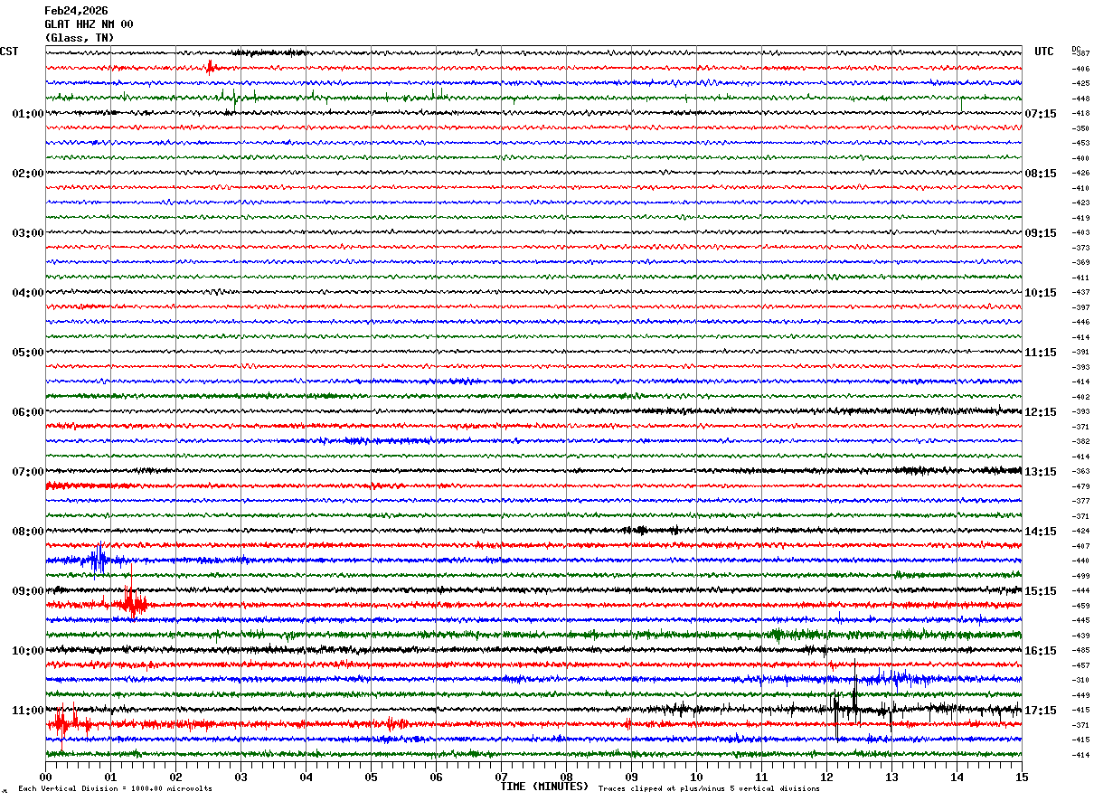Screen dimensions: 1094x801
Task: Select the DC offset value -437
Action: tap(1080, 293)
